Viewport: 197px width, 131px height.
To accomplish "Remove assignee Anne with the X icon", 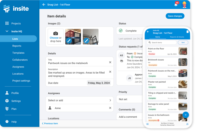I will coord(110,108).
